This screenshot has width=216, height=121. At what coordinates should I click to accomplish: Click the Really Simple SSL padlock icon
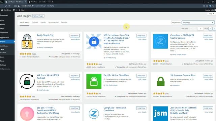[27, 41]
